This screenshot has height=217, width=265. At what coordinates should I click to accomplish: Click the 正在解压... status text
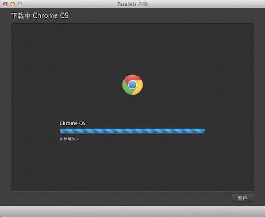[x=69, y=139]
